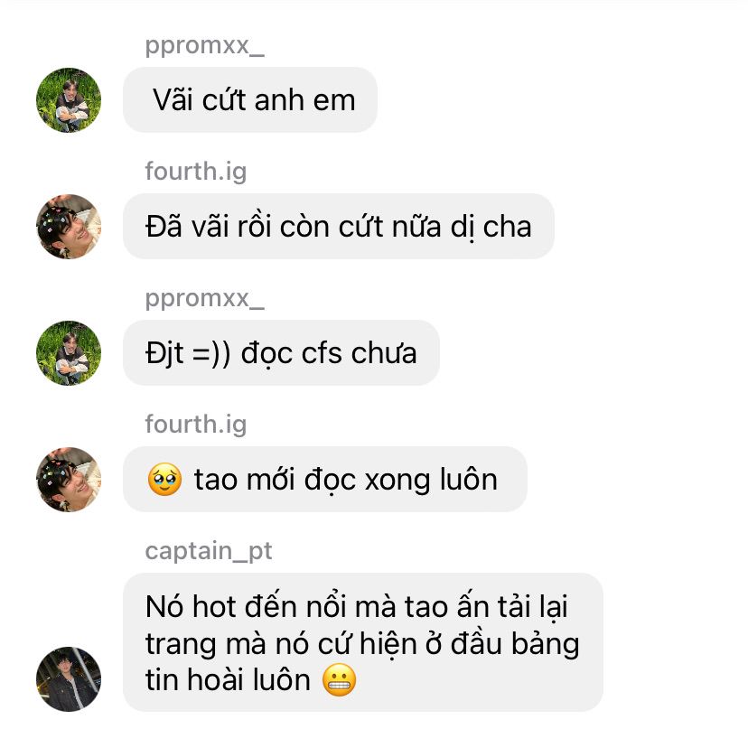Open the captain_pt username label
The image size is (748, 729).
point(209,552)
